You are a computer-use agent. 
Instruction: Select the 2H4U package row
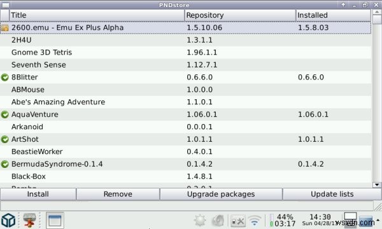click(186, 40)
